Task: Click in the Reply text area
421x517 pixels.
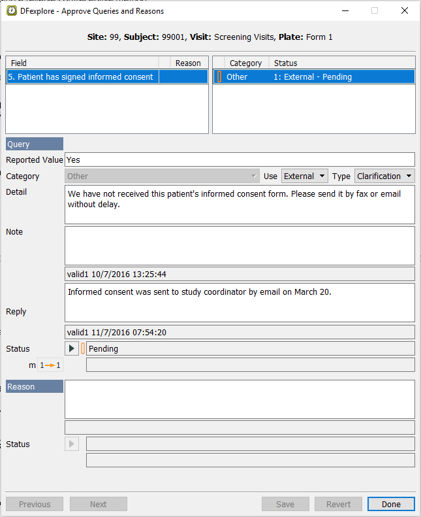Action: pos(240,303)
